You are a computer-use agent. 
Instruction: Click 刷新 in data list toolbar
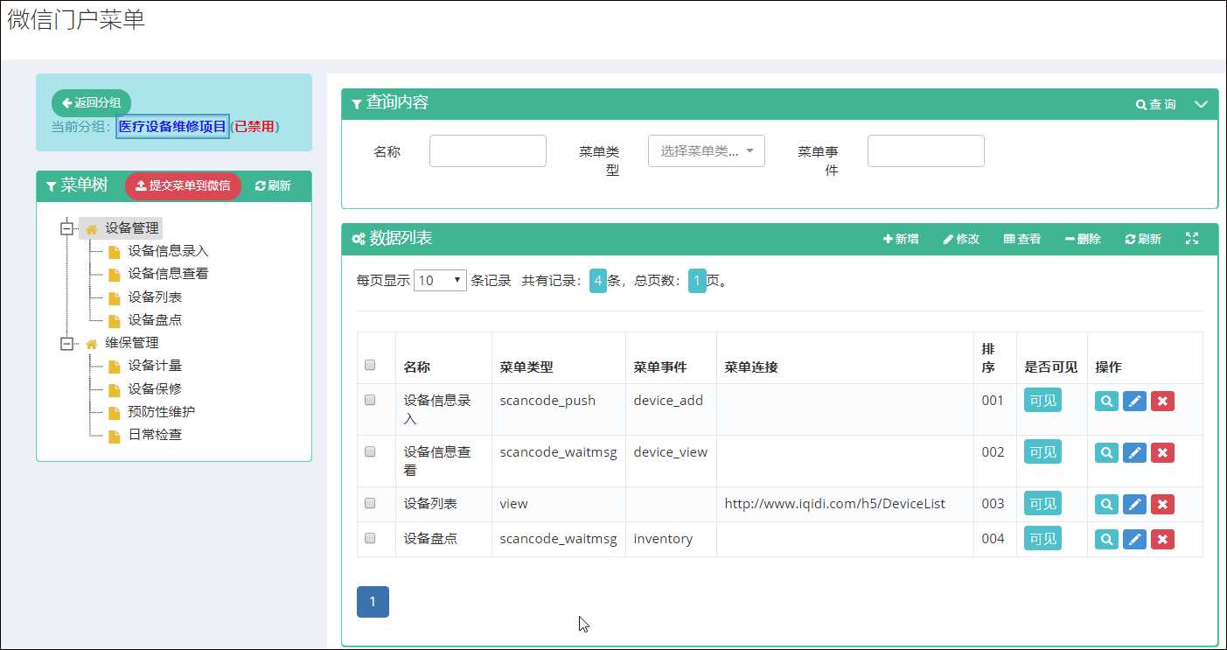click(1143, 239)
